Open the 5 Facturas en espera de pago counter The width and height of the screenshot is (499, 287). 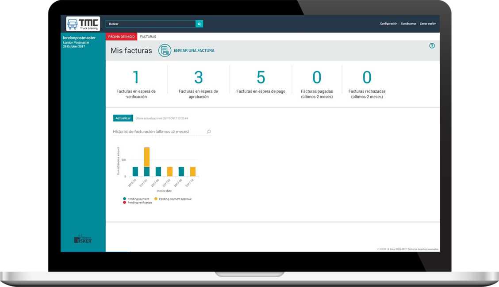coord(261,82)
